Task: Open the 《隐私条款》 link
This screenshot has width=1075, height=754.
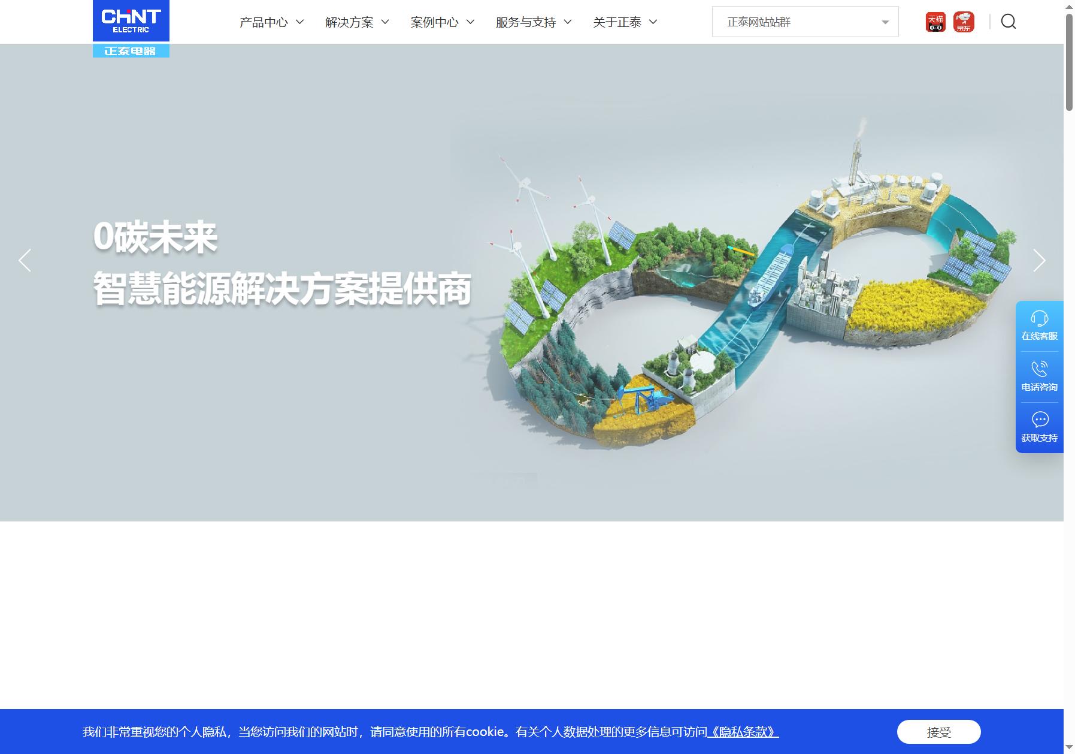Action: tap(743, 732)
